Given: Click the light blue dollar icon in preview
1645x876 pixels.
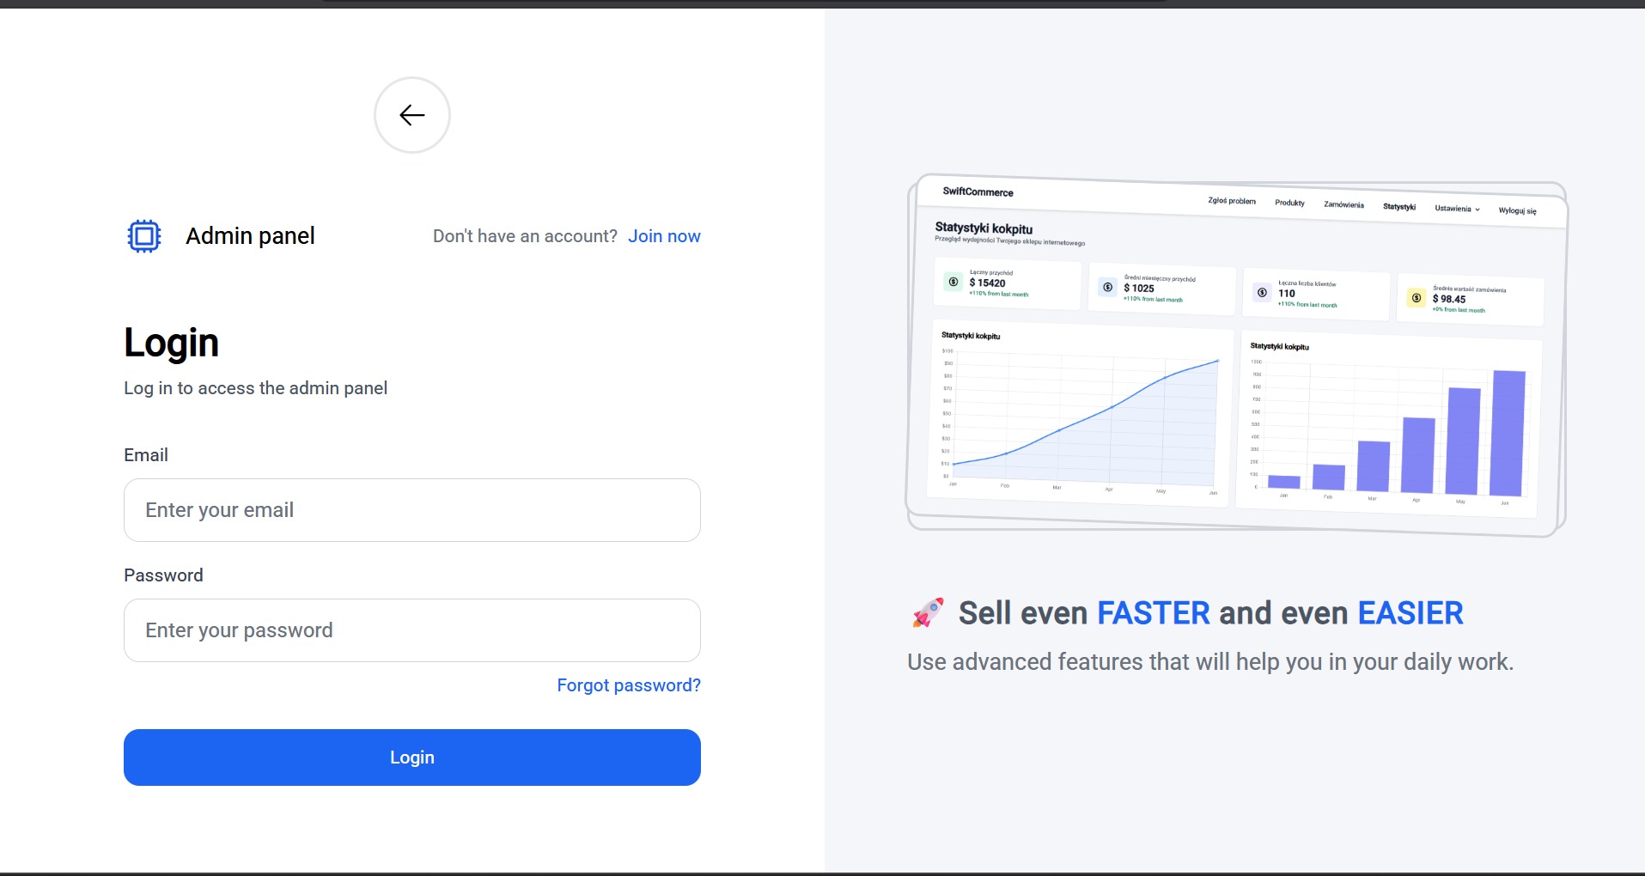Looking at the screenshot, I should click(x=1108, y=287).
